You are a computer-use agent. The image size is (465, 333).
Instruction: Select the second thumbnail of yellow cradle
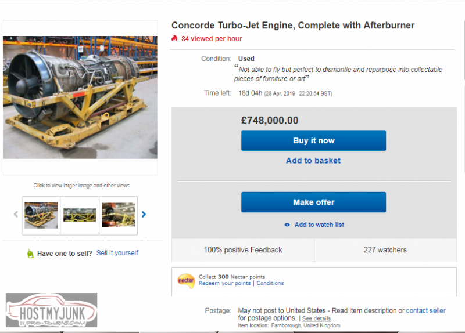(x=80, y=215)
